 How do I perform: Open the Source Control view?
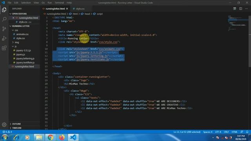point(4,29)
